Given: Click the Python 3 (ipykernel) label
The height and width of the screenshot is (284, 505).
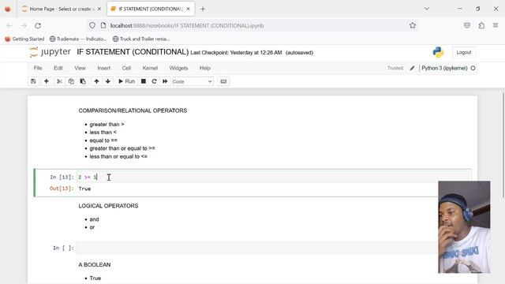Looking at the screenshot, I should (444, 69).
